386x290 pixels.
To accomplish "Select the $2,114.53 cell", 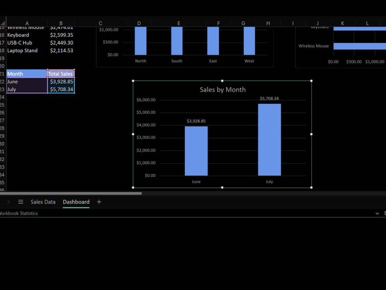I will tap(61, 51).
